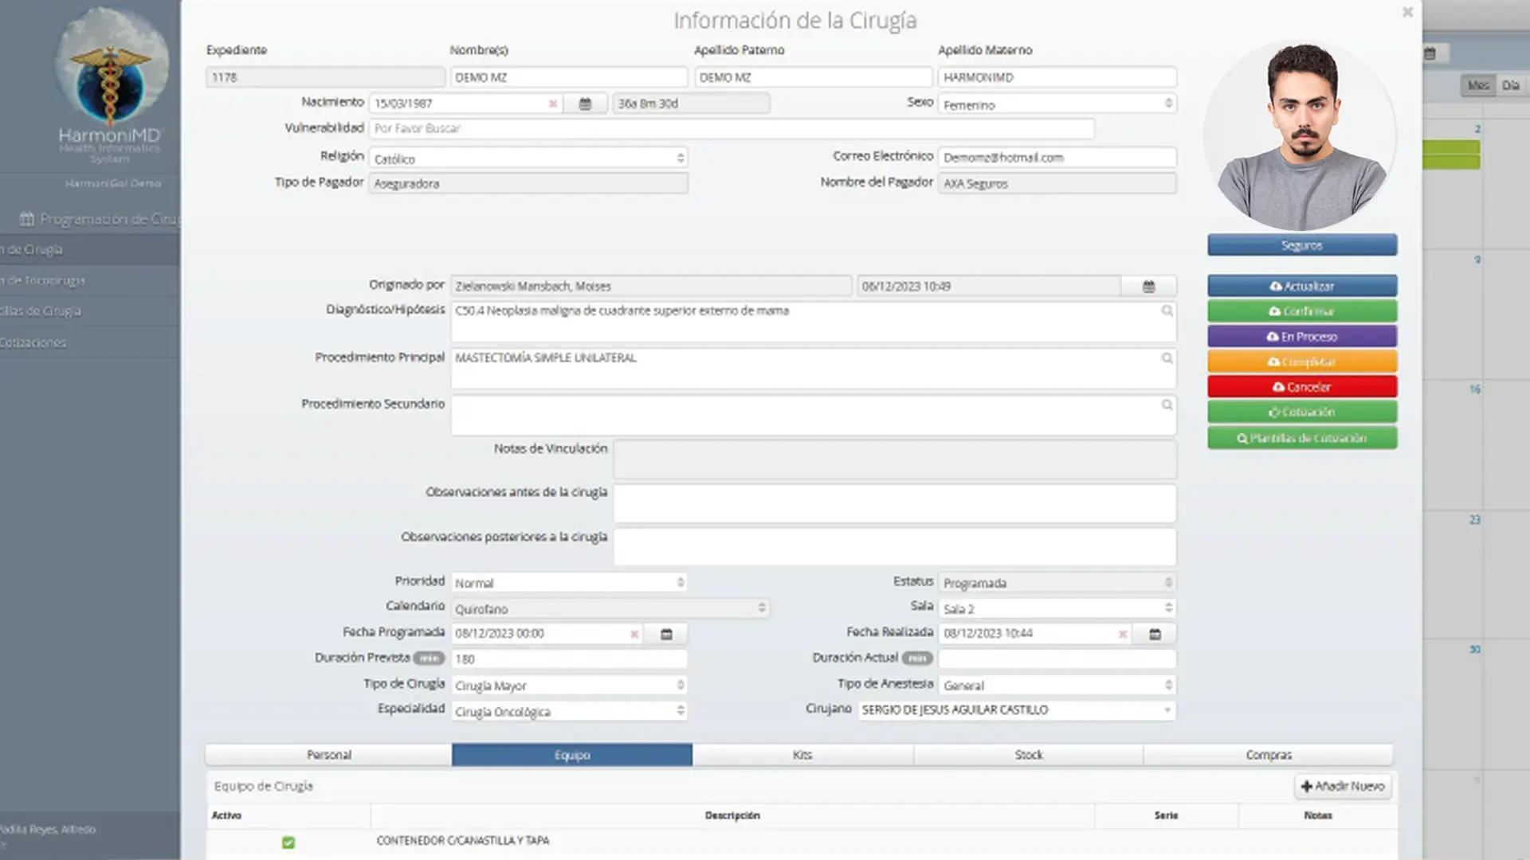The image size is (1530, 860).
Task: Clear the Fecha Programada value with red X
Action: coord(634,634)
